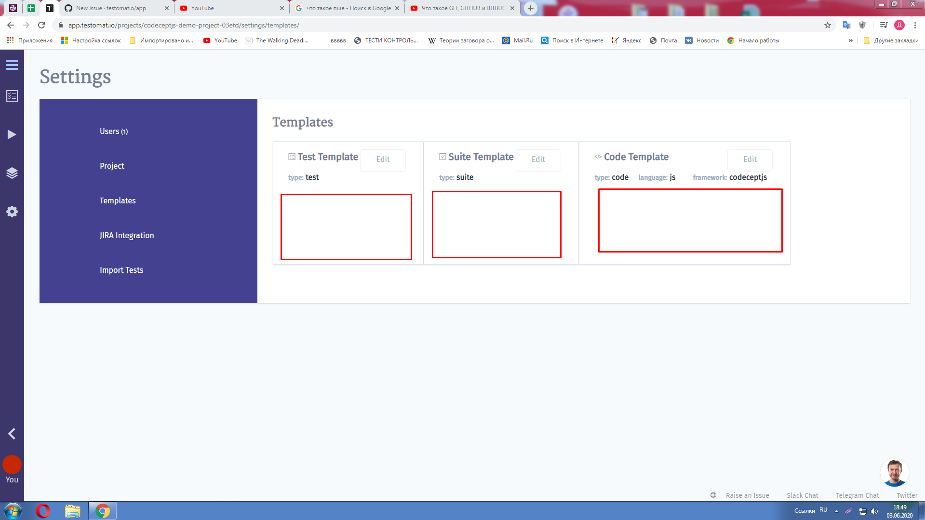
Task: Open the hamburger menu in sidebar
Action: point(12,65)
